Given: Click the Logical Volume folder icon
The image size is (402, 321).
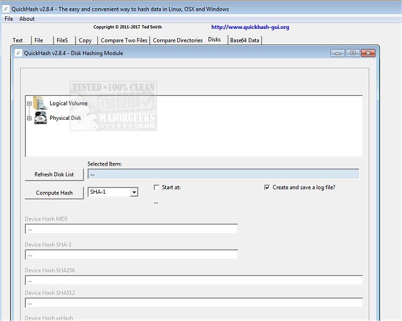Looking at the screenshot, I should pyautogui.click(x=40, y=103).
